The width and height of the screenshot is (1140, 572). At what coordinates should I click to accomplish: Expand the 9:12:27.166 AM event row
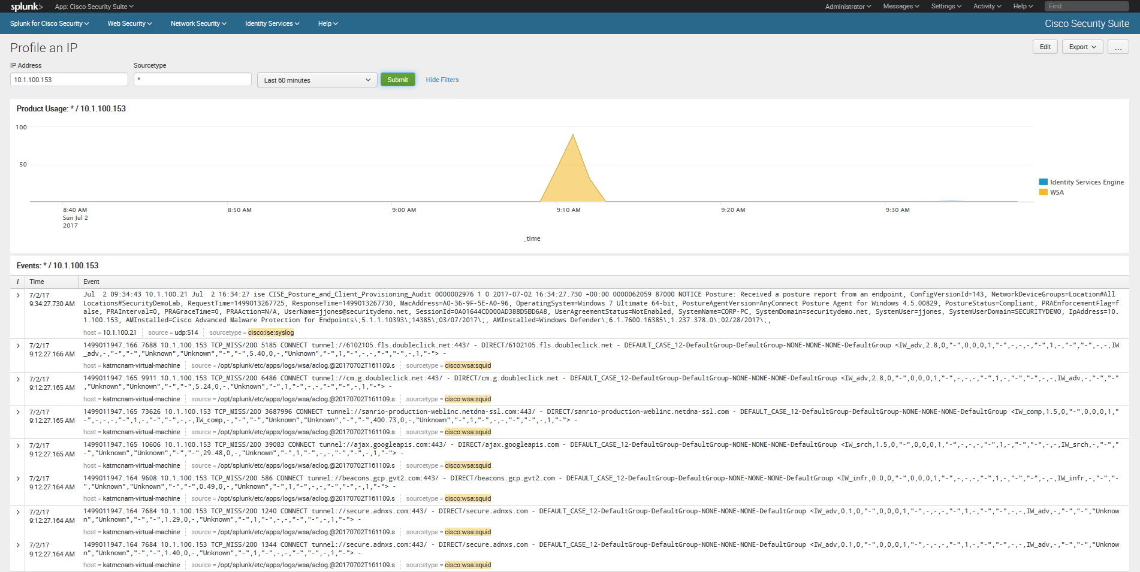[18, 346]
